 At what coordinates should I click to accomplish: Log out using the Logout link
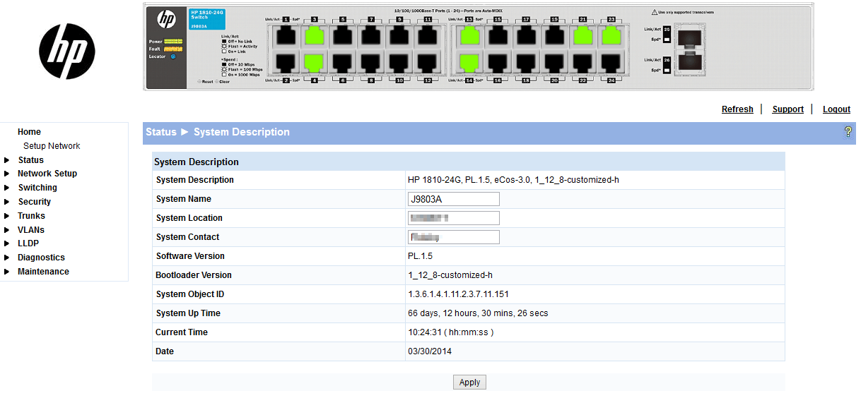(x=836, y=109)
